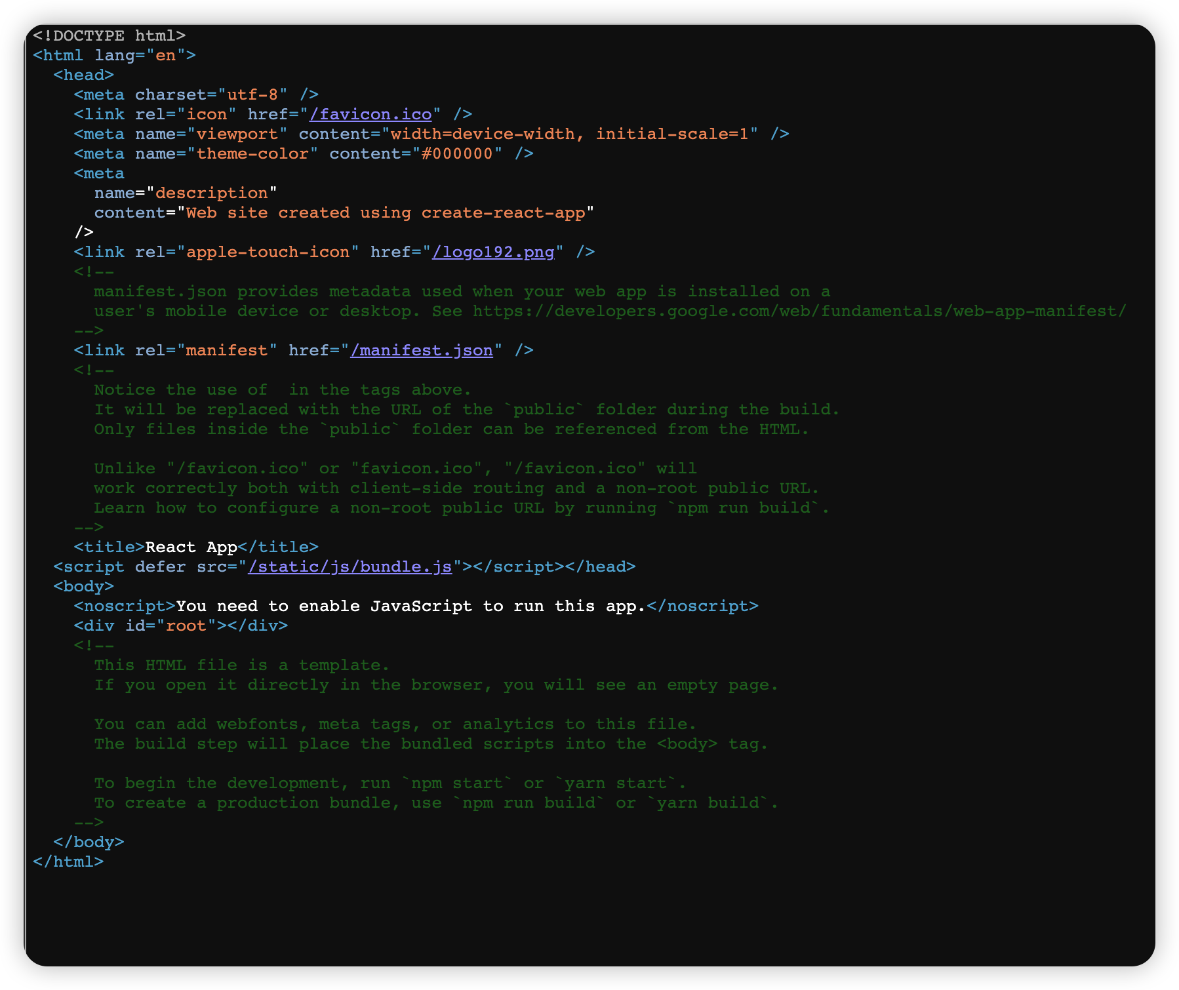The width and height of the screenshot is (1179, 990).
Task: Click the "Unlike "/favicon.ico"" comment line
Action: [x=395, y=468]
